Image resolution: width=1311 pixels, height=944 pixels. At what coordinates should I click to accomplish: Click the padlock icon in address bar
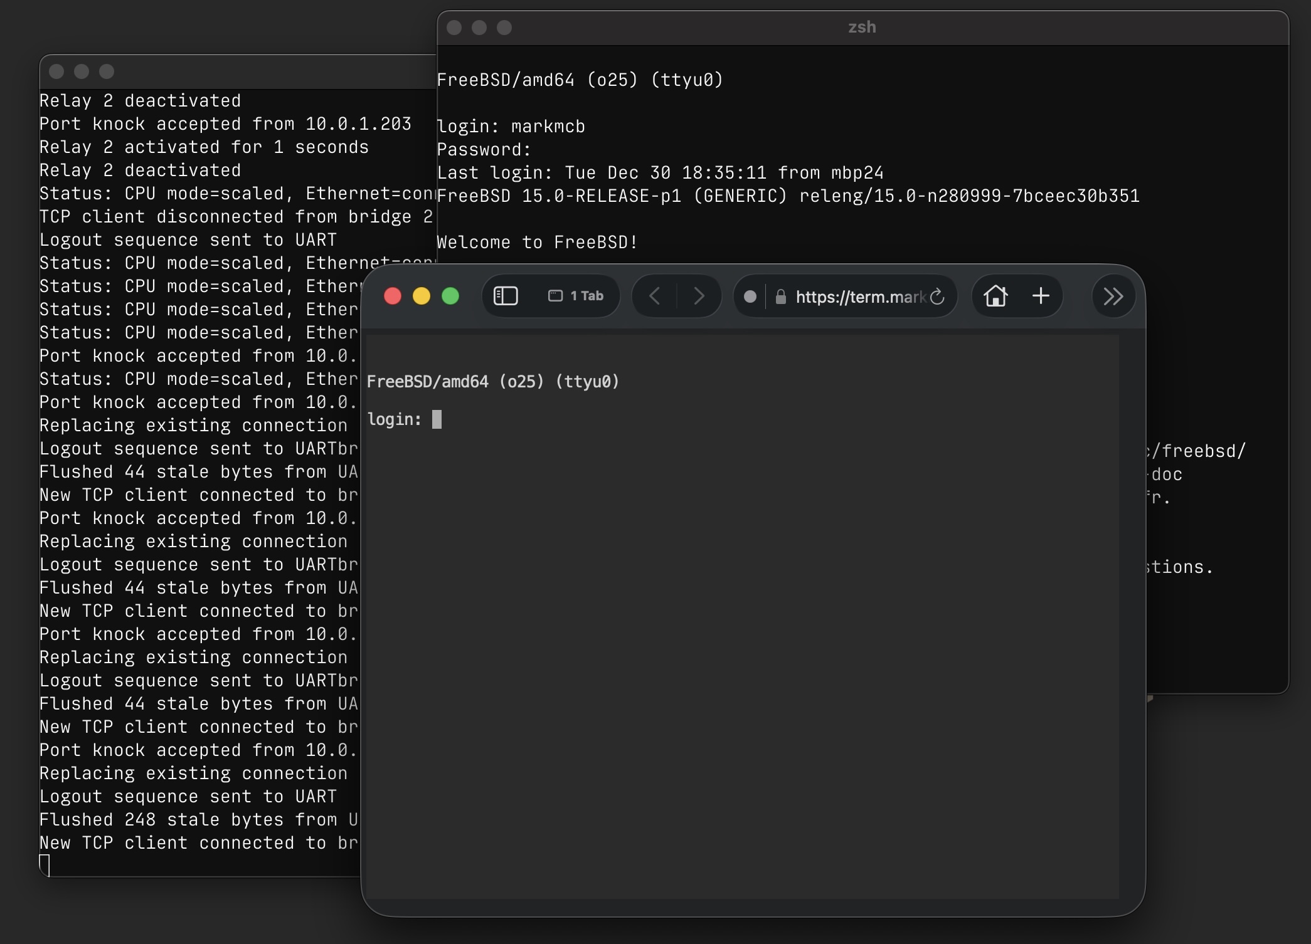tap(780, 296)
